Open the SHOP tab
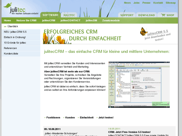Viewport: 182px width, 136px height. pyautogui.click(x=168, y=15)
